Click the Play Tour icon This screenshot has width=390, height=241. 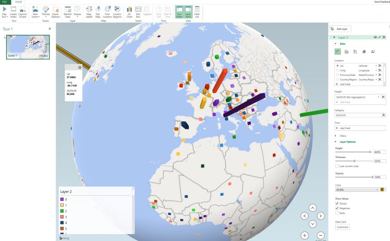click(5, 9)
